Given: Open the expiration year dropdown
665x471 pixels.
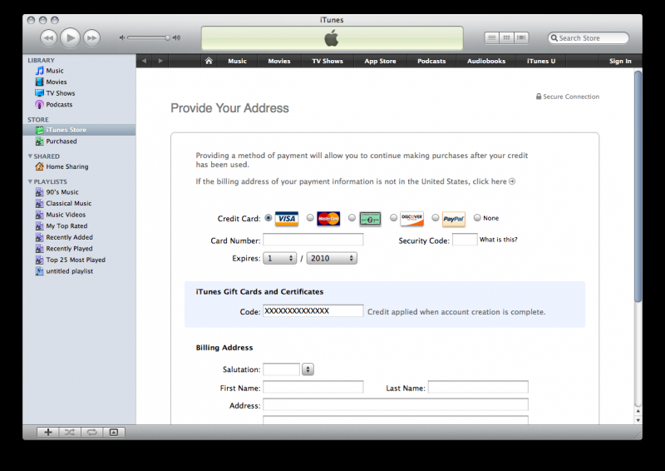Looking at the screenshot, I should pyautogui.click(x=332, y=259).
